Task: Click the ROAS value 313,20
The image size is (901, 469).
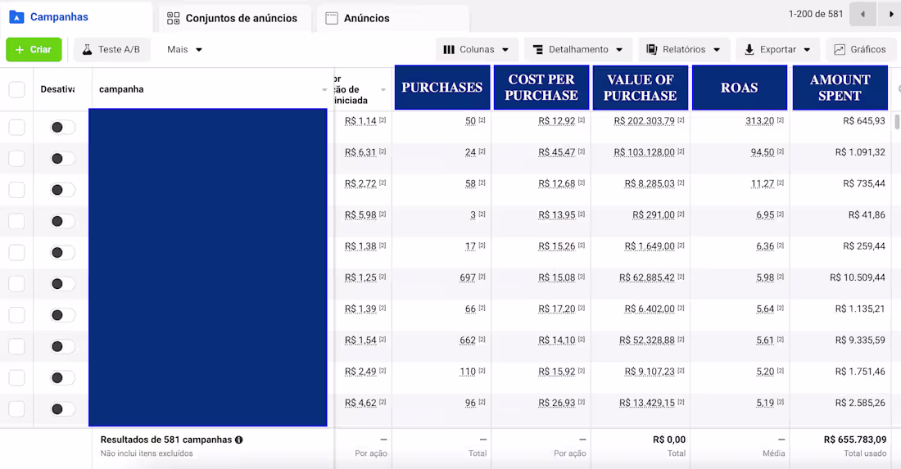Action: tap(759, 120)
